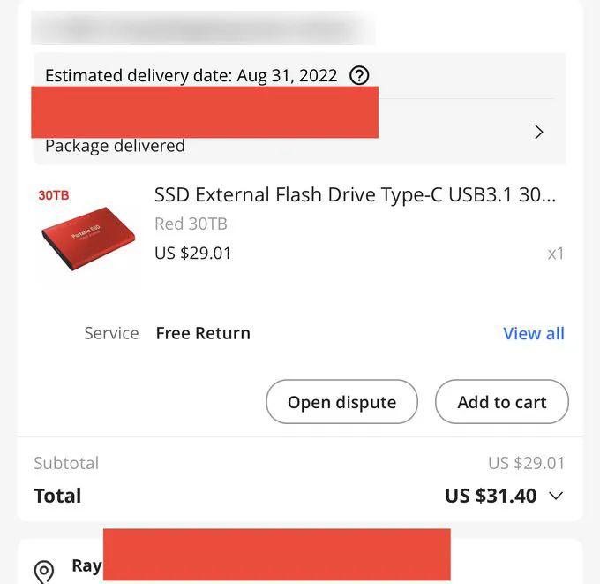Select the Package delivered status text
The image size is (600, 584).
click(115, 146)
